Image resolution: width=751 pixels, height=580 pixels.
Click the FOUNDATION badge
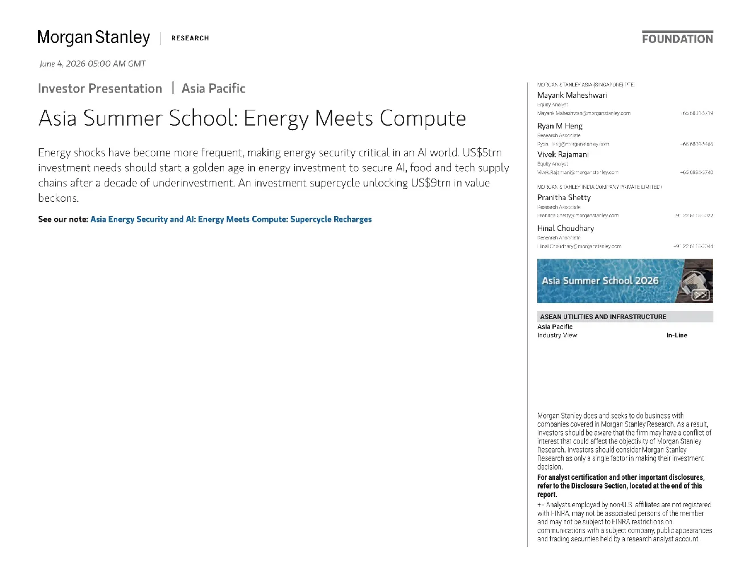(x=677, y=38)
